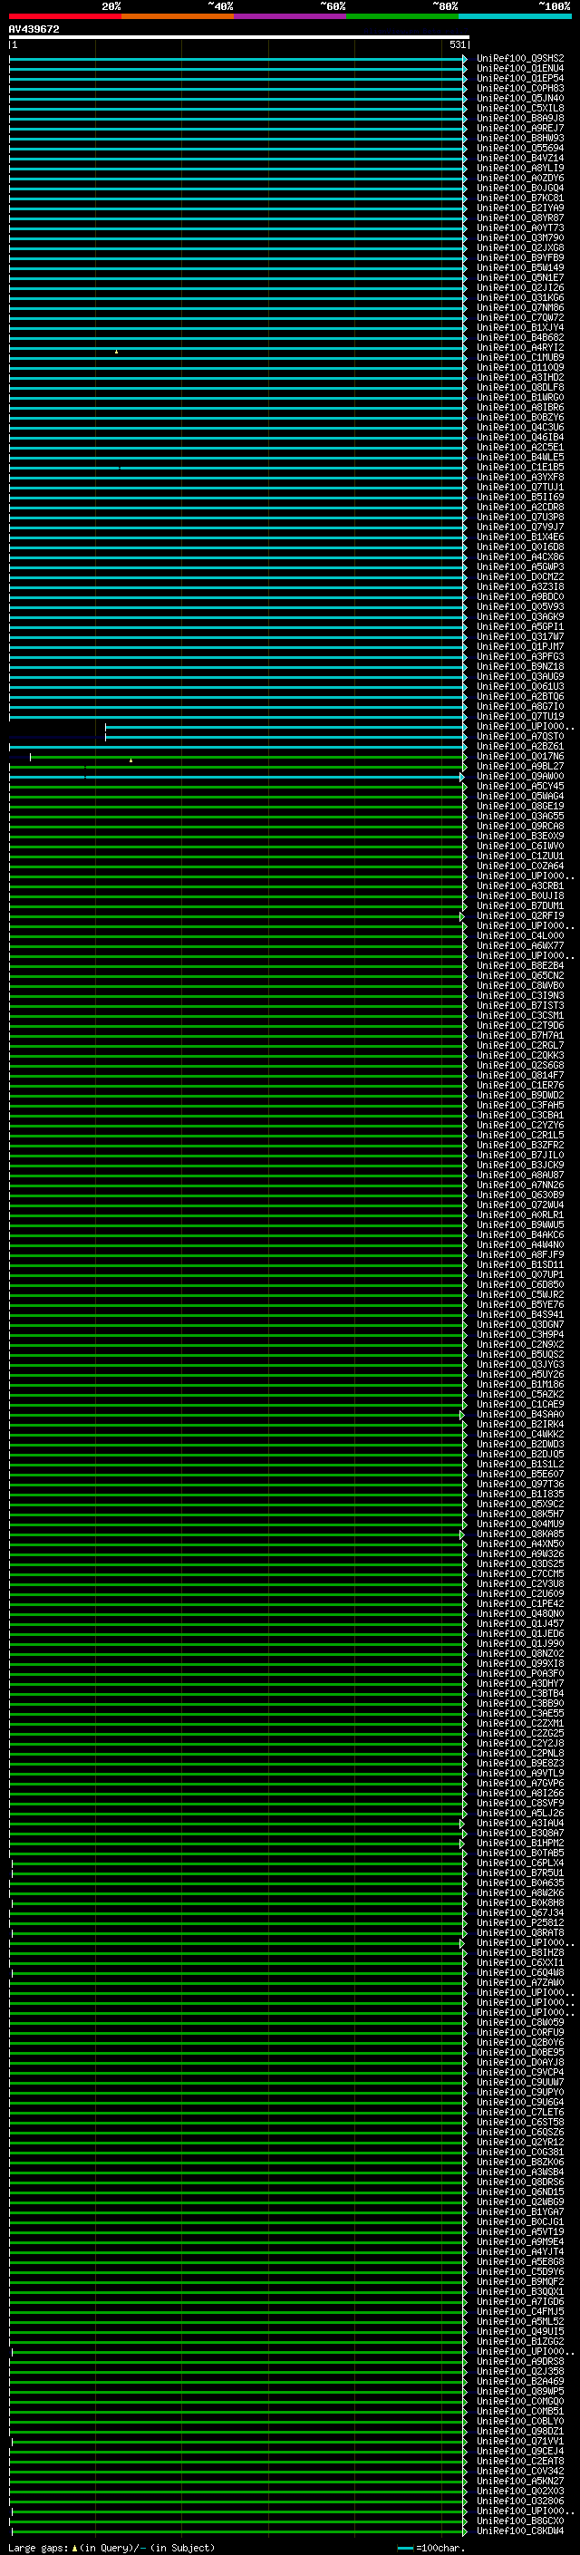Click the UniRef100_Q98DZ1 label
This screenshot has height=2555, width=580.
pos(520,2431)
